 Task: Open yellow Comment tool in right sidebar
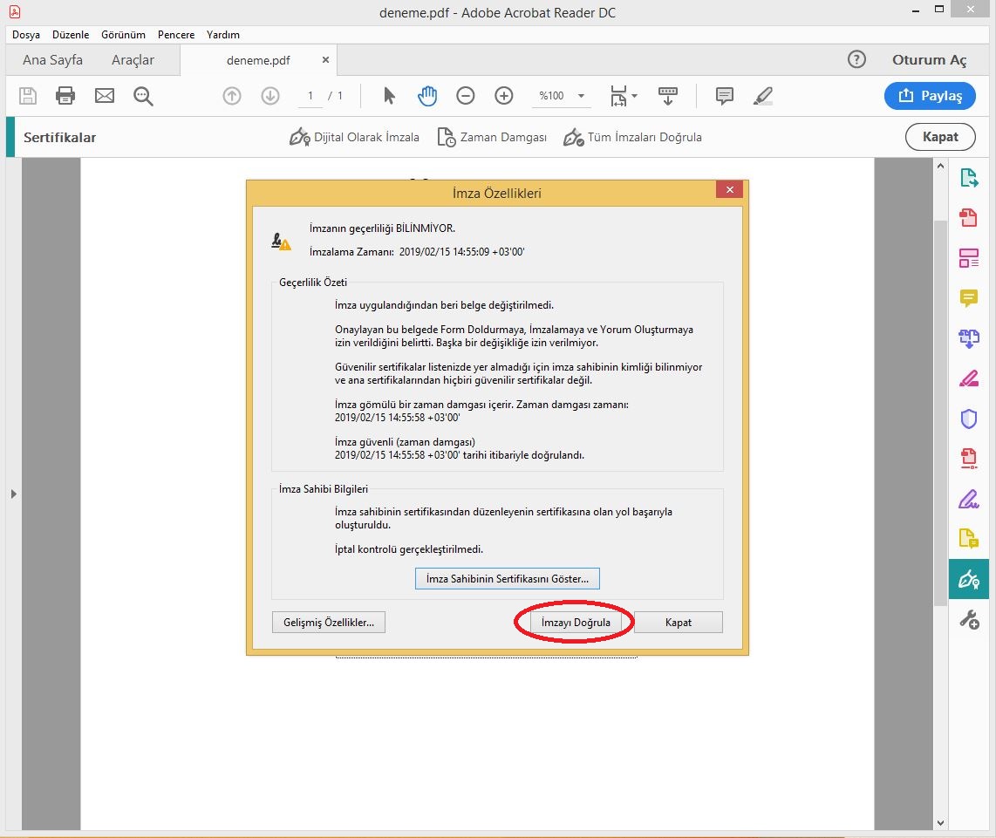[969, 298]
